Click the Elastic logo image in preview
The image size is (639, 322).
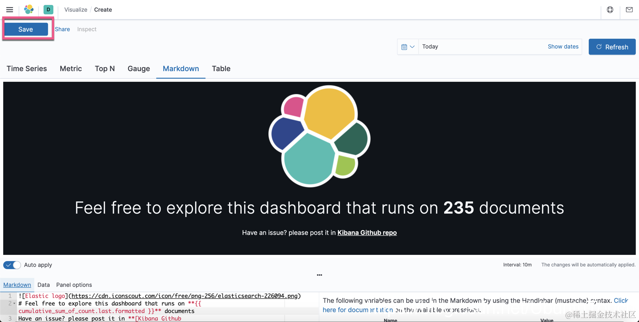(319, 136)
